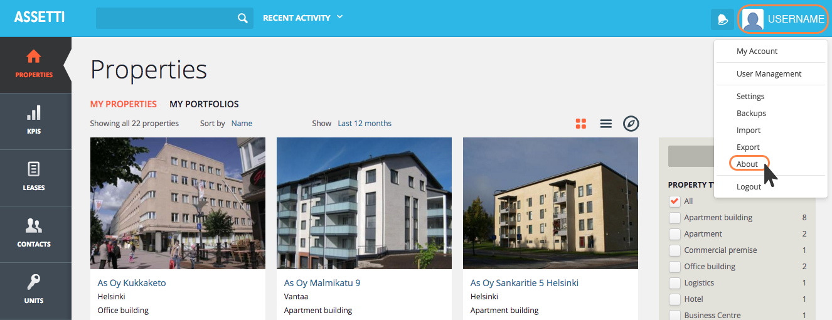
Task: Check the Apartment building filter
Action: [675, 218]
